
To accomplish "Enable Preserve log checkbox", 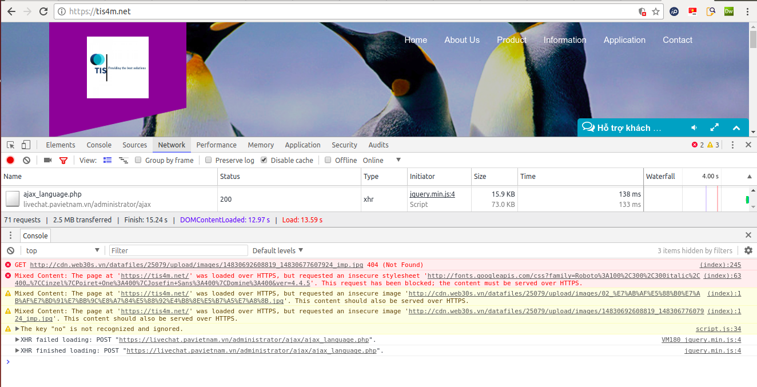I will tap(209, 160).
